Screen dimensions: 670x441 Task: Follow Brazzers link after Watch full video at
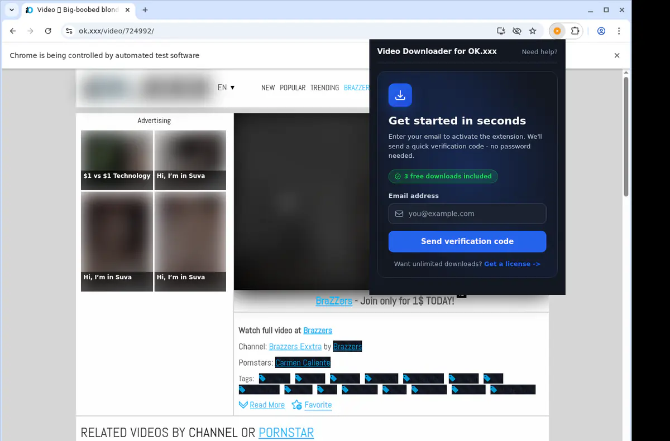[x=318, y=331]
